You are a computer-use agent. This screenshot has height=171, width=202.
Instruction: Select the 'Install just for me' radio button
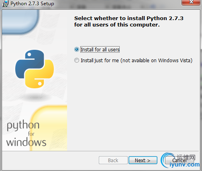[77, 60]
